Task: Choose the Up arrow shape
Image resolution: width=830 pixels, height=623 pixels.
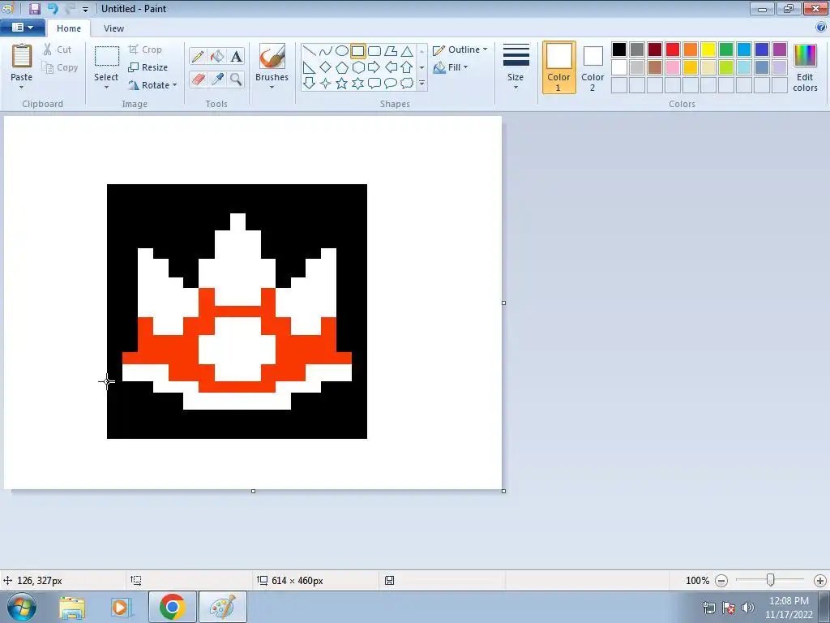Action: tap(407, 67)
